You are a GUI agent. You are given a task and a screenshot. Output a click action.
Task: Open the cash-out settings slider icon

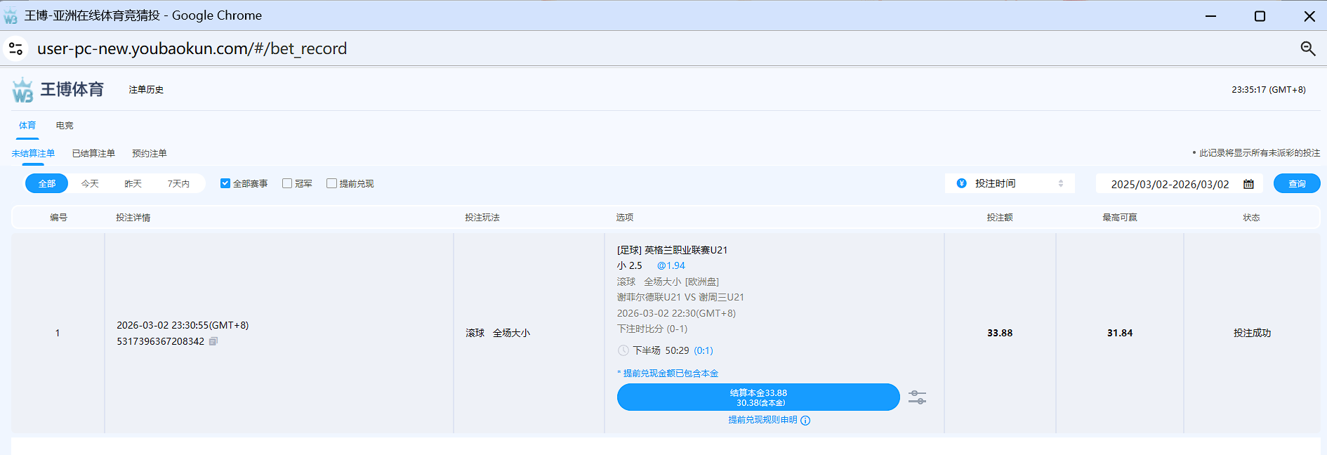[917, 397]
